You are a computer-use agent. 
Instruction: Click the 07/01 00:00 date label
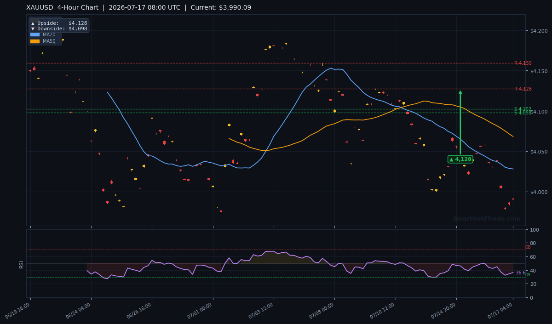pyautogui.click(x=201, y=311)
